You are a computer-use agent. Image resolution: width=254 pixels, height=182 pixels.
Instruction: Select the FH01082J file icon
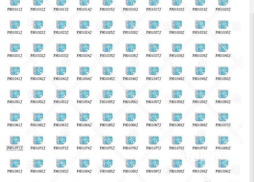(38, 163)
